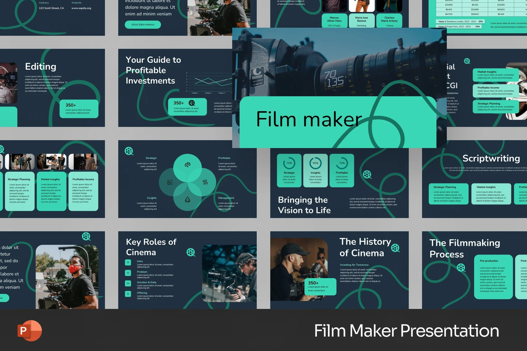Click the 01 Intro numbered list item

click(128, 262)
